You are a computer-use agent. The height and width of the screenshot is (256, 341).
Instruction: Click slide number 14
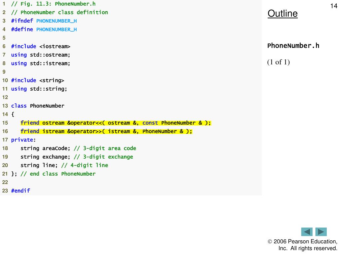tap(334, 6)
